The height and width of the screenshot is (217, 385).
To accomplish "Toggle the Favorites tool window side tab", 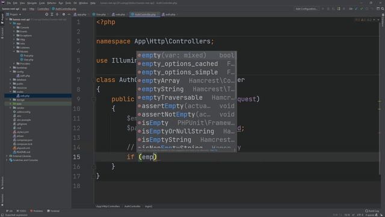I will (x=2, y=200).
